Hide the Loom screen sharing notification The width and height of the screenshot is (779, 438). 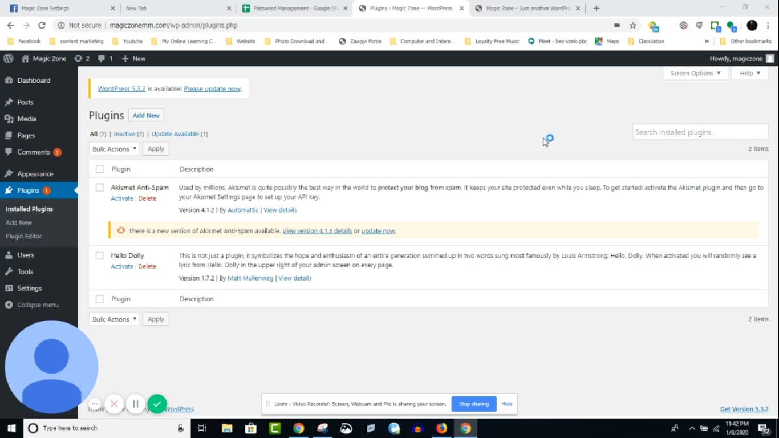coord(507,404)
